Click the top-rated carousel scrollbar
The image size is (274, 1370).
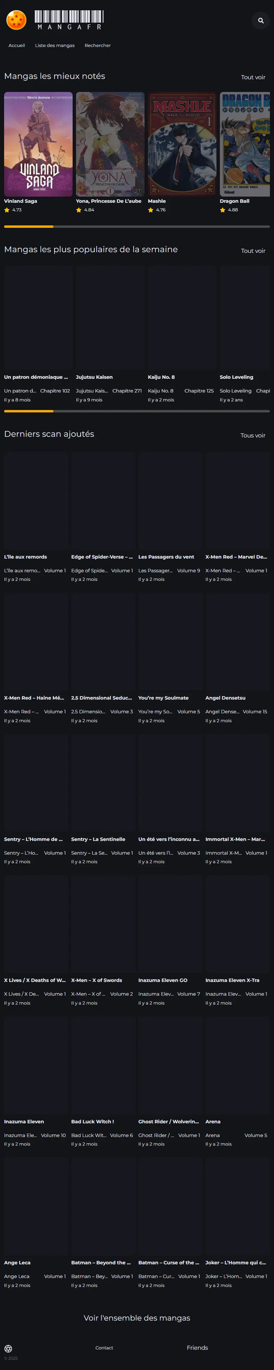[x=137, y=226]
